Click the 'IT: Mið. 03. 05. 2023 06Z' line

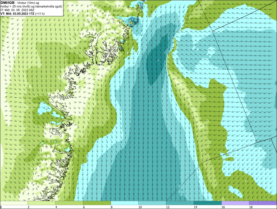point(17,10)
